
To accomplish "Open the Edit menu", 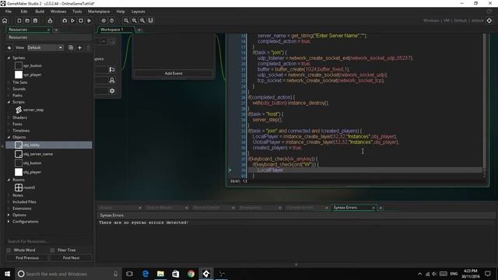I will [24, 12].
